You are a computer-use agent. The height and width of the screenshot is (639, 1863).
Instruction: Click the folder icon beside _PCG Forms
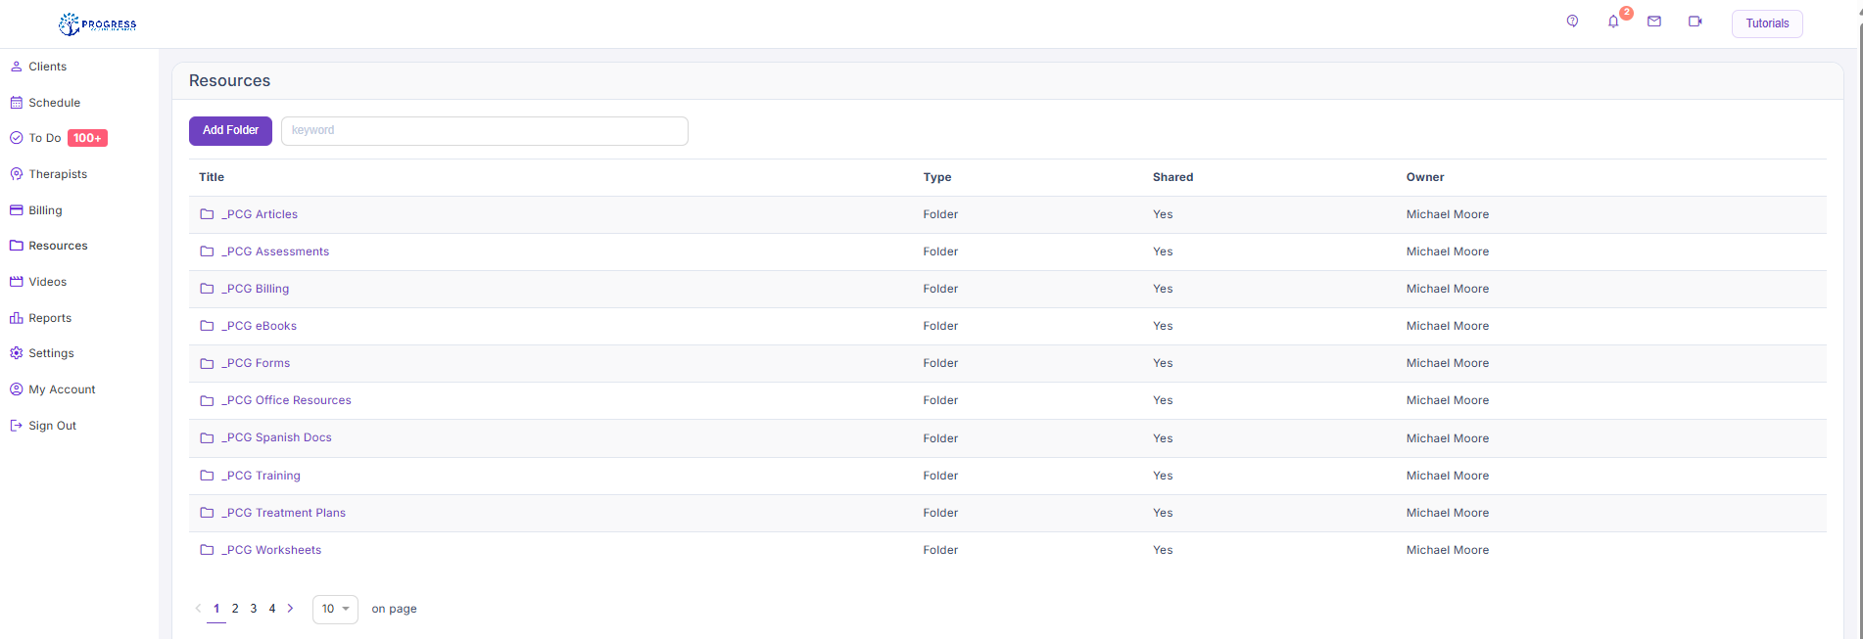207,363
